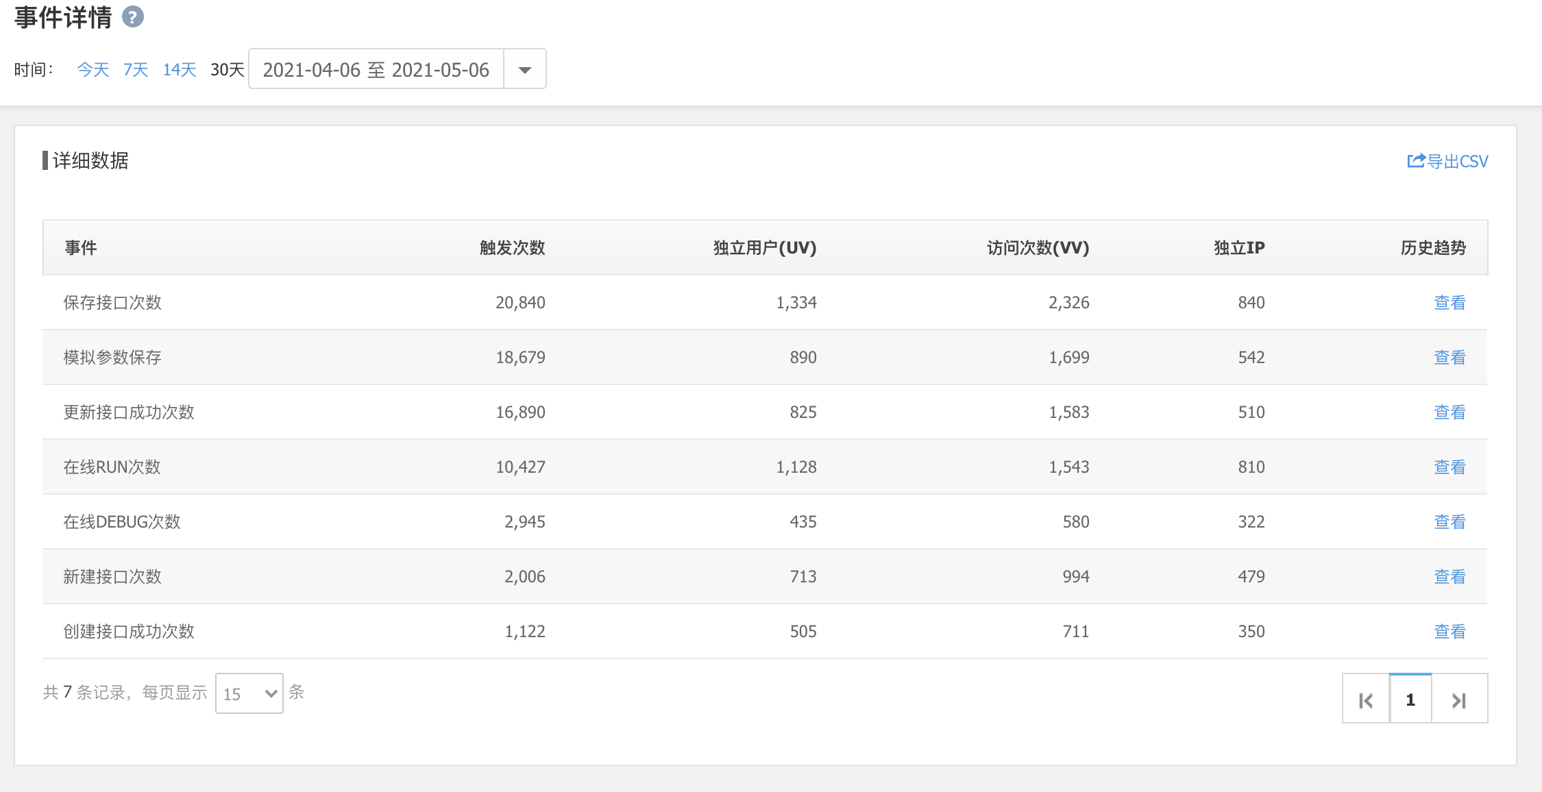Select the 今天 time filter
Screen dimensions: 1542x792
point(93,69)
